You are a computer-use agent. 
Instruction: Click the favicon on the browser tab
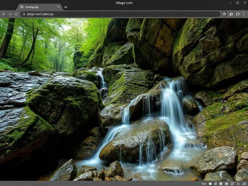coord(22,7)
